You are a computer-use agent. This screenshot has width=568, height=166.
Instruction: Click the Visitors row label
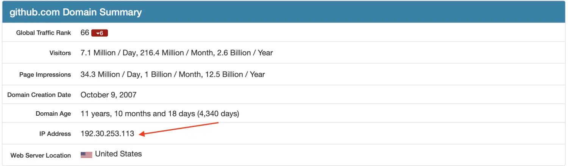(60, 53)
